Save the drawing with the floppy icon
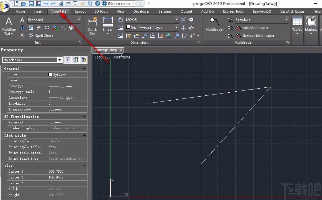 click(x=31, y=3)
